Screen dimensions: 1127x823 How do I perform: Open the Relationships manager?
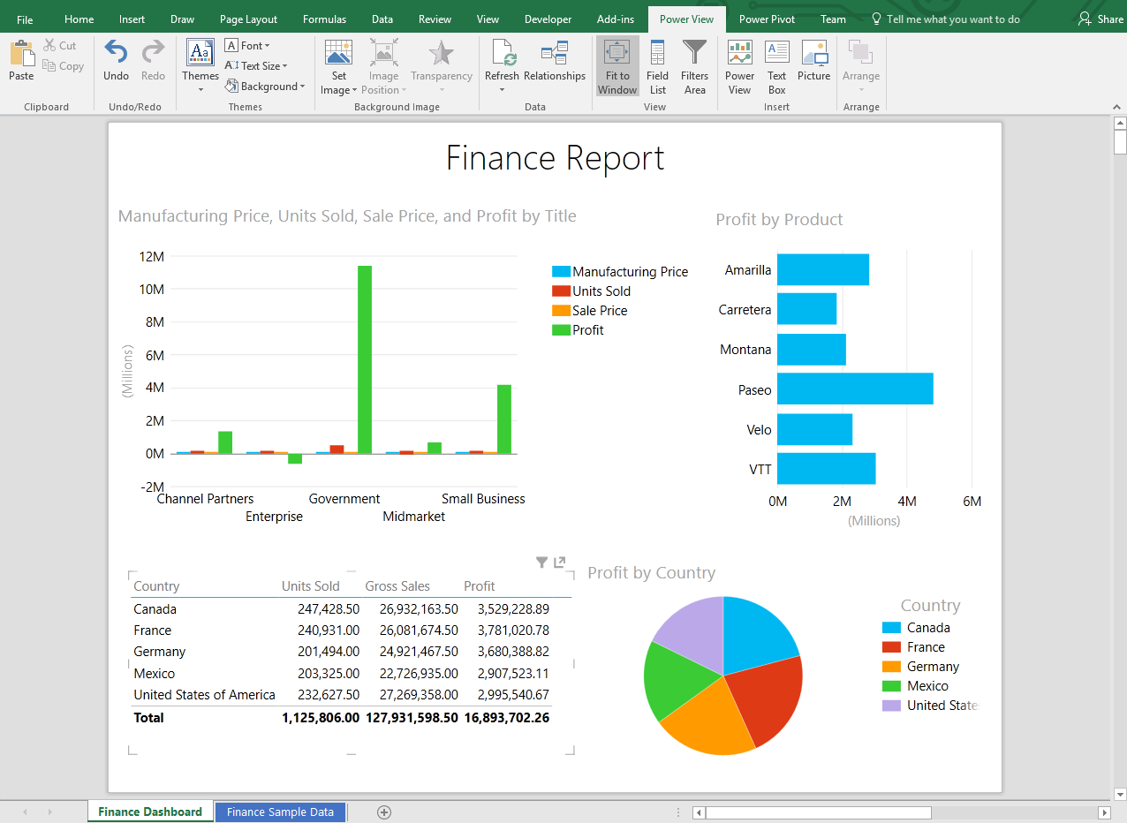(555, 64)
